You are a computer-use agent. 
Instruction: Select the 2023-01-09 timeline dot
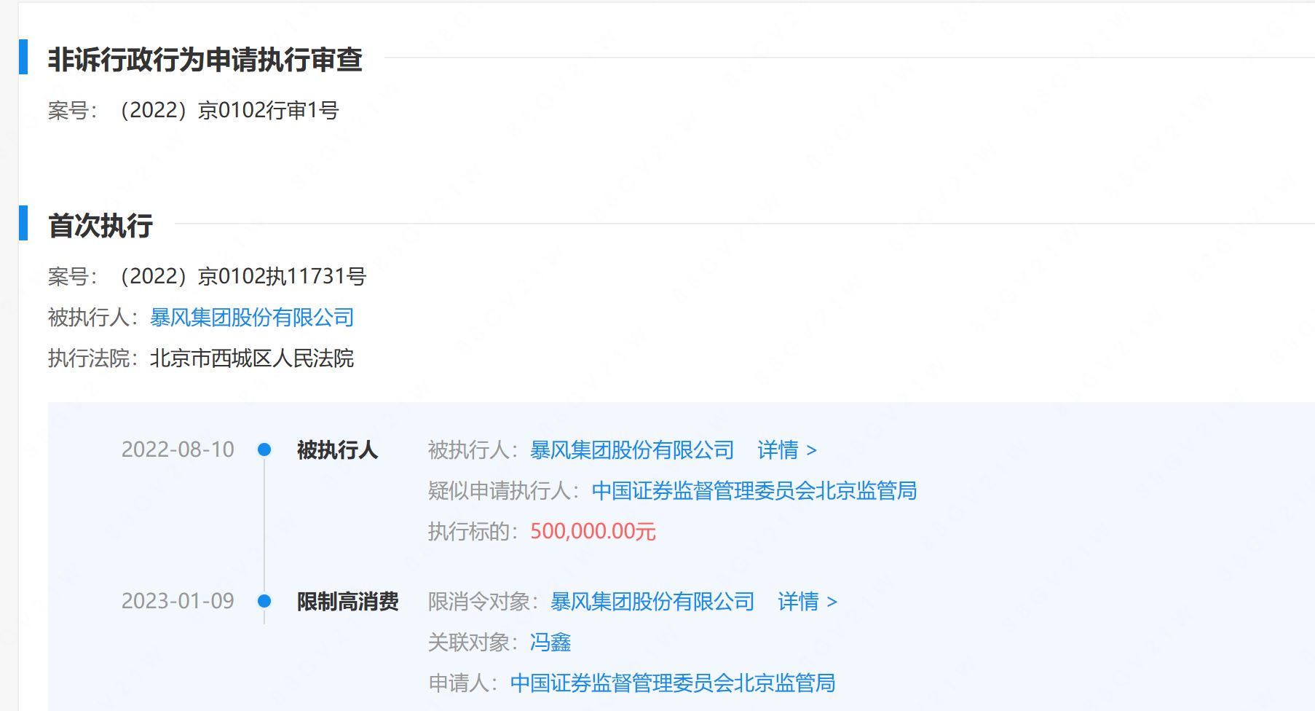coord(264,601)
